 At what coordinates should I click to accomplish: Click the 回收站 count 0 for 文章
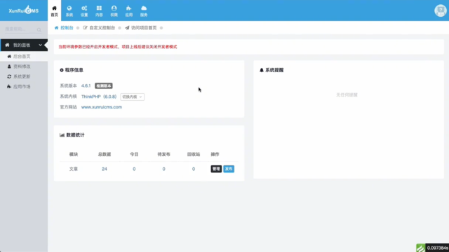(194, 169)
